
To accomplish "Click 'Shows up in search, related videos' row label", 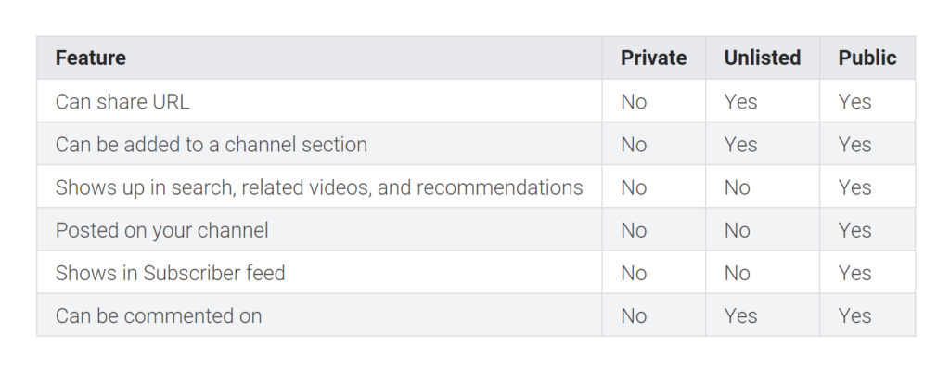I will coord(319,187).
